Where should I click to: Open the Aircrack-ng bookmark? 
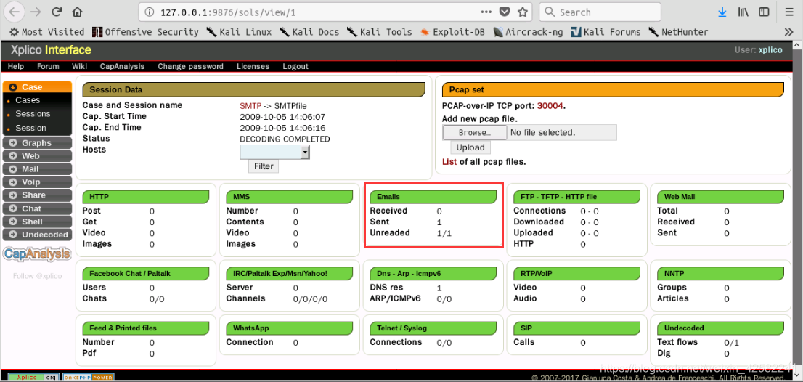(x=528, y=32)
